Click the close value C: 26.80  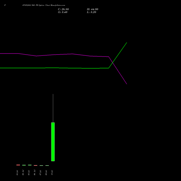63,9
